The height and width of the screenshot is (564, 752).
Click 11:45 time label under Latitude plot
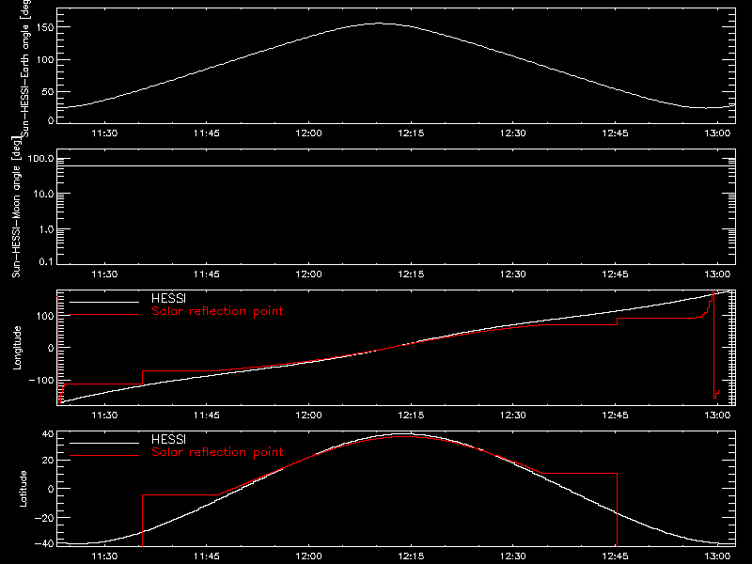[x=207, y=556]
